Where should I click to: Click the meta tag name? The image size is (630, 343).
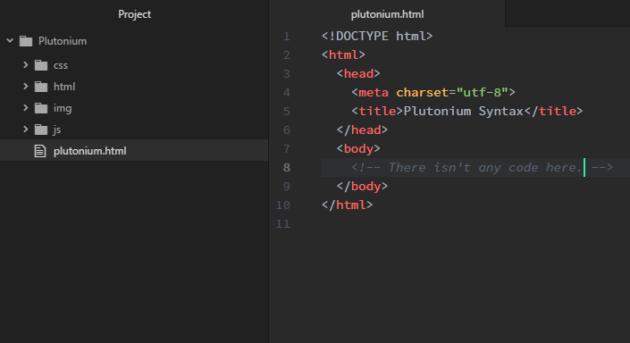[x=374, y=93]
